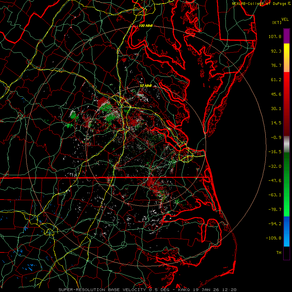This screenshot has width=292, height=292.
Task: Click the 100 NMI range ring label
Action: pos(146,26)
